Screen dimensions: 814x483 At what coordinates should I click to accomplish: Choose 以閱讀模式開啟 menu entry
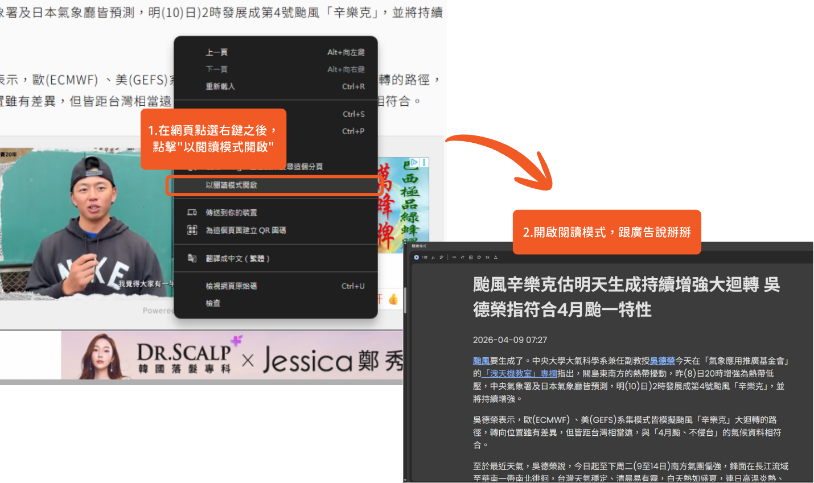276,185
